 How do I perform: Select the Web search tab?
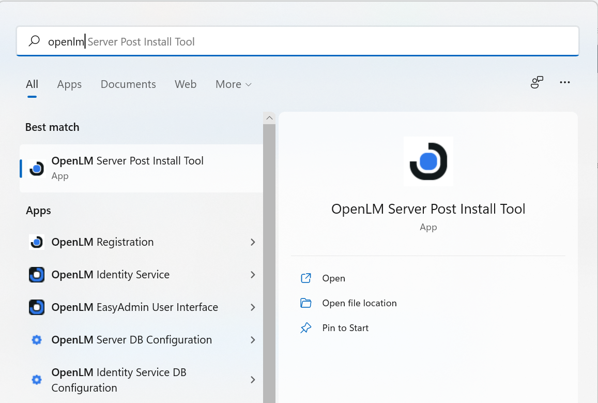[x=186, y=84]
